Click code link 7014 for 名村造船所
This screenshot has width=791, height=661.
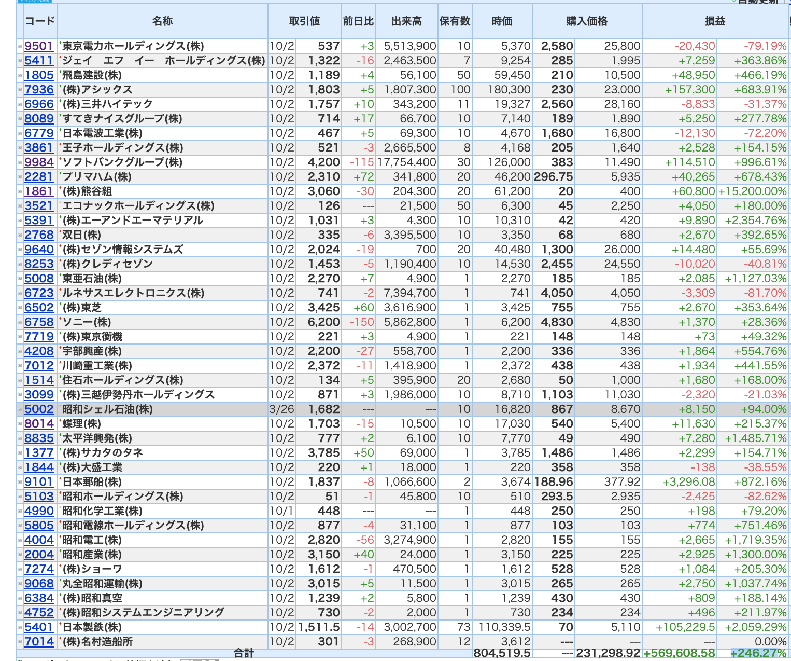pos(39,642)
